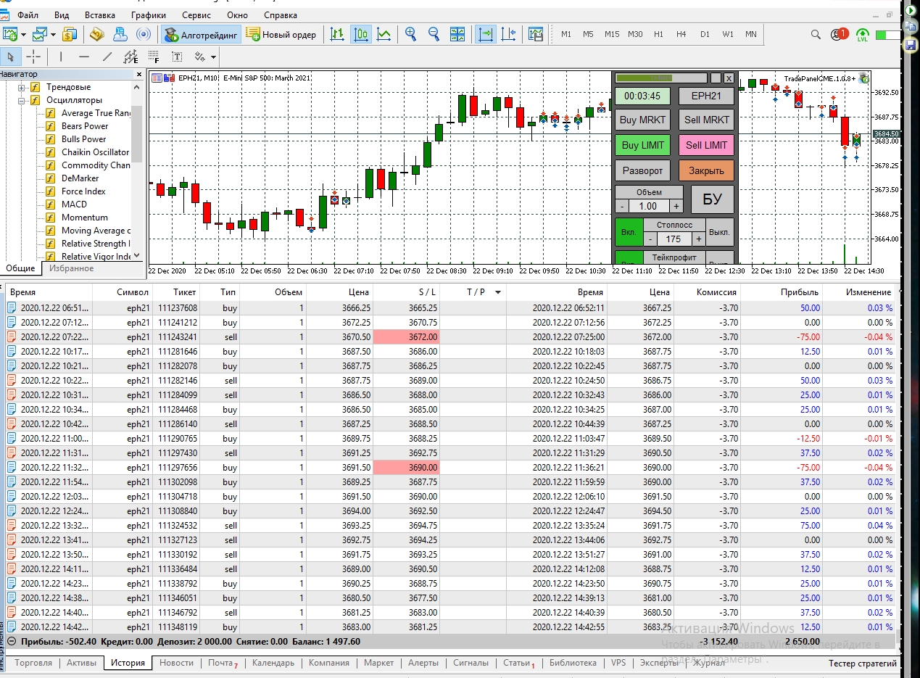Zoom in on the chart
Viewport: 920px width, 678px height.
click(x=411, y=34)
